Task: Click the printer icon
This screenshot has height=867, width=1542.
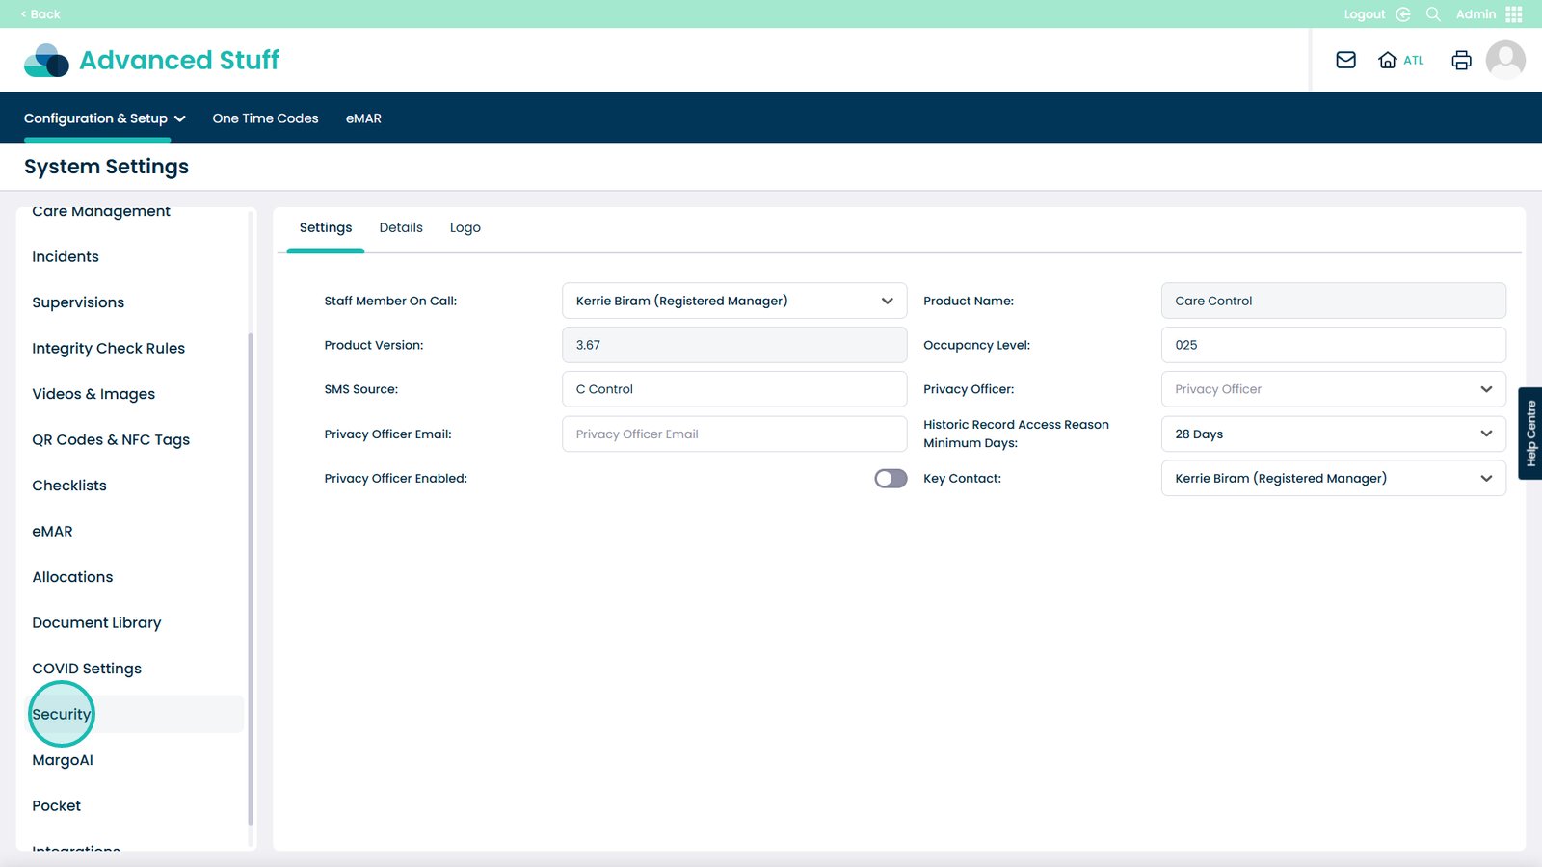Action: coord(1461,60)
